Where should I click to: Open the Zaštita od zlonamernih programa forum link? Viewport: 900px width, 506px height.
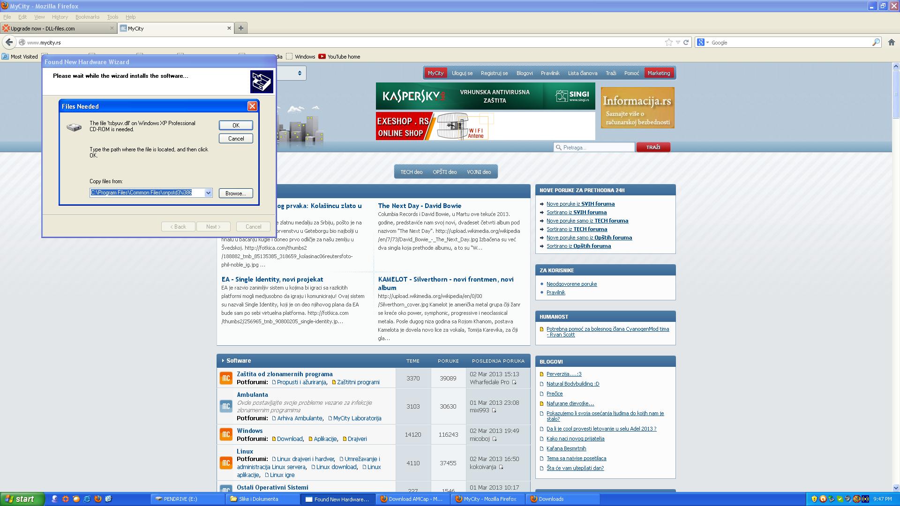tap(285, 374)
